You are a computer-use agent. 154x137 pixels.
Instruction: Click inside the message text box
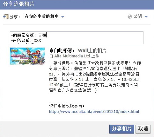[x=77, y=38]
